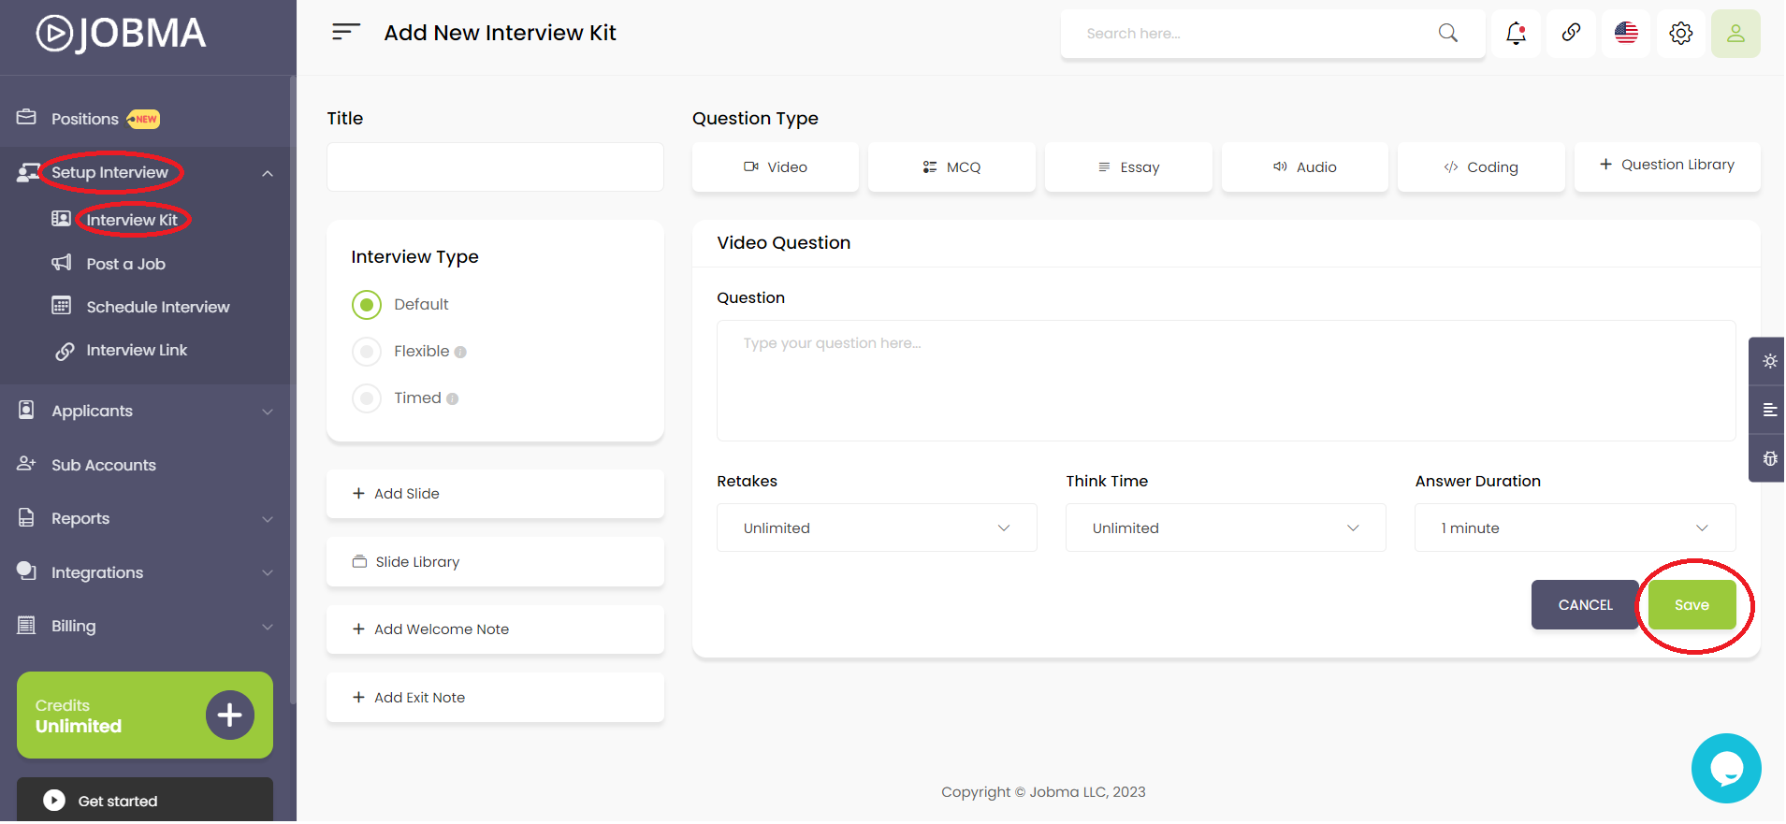Choose Video question type
Viewport: 1786px width, 824px height.
click(x=776, y=167)
